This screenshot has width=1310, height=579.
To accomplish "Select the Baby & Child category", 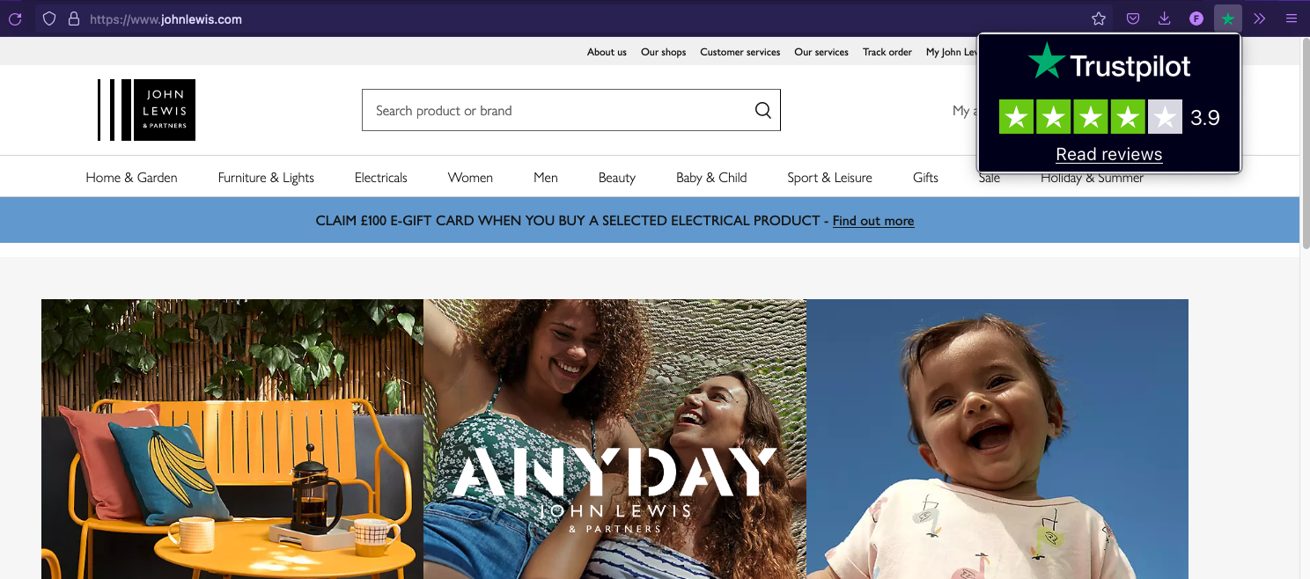I will click(711, 178).
